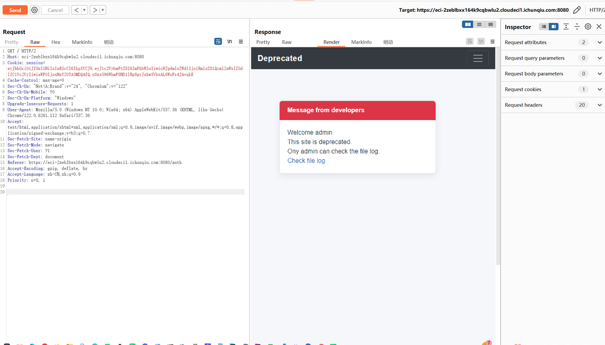Click 'This site is deprecated.' text
The image size is (605, 345).
pos(320,142)
